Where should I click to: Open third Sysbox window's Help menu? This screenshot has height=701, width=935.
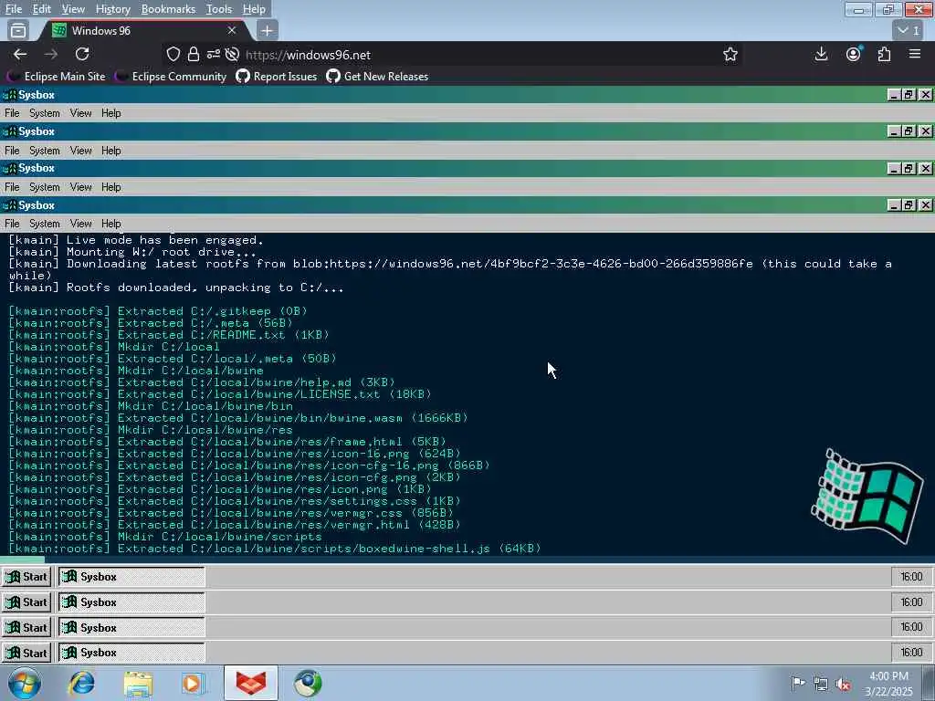click(110, 187)
